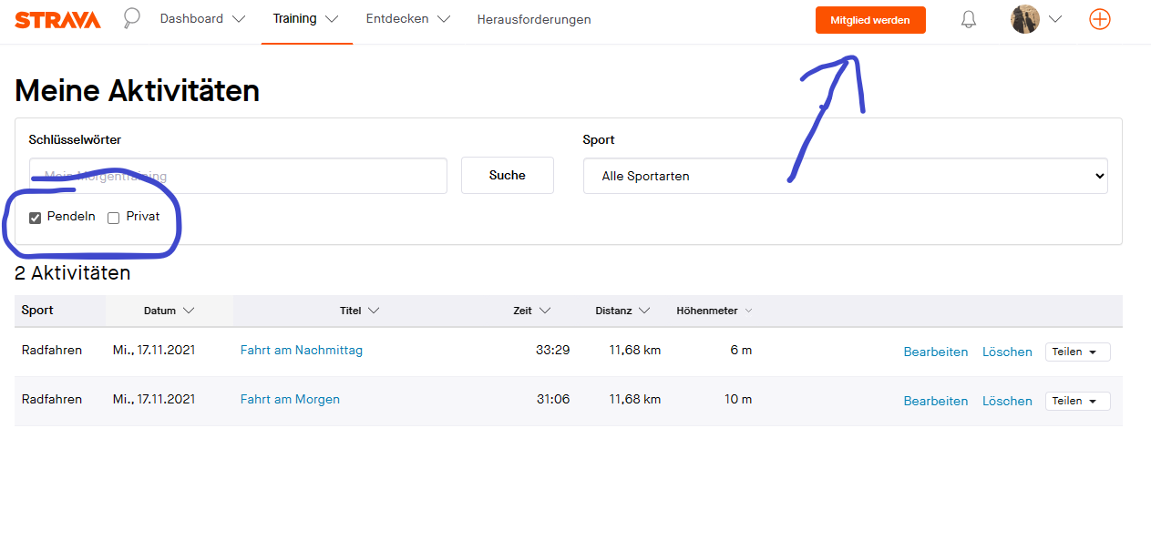Delete the Fahrt am Nachmittag activity

pyautogui.click(x=1007, y=352)
